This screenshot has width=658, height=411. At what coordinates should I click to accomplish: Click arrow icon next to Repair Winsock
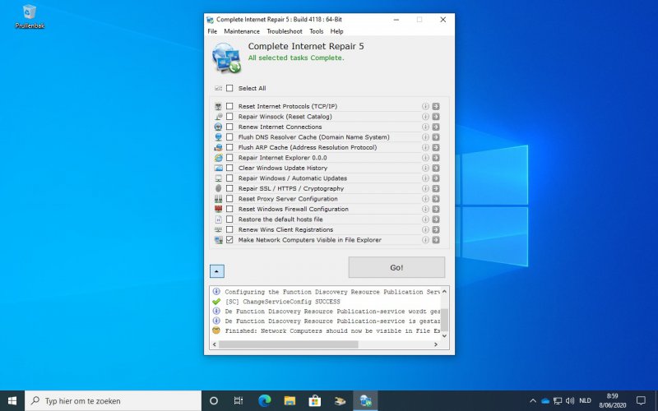click(436, 117)
